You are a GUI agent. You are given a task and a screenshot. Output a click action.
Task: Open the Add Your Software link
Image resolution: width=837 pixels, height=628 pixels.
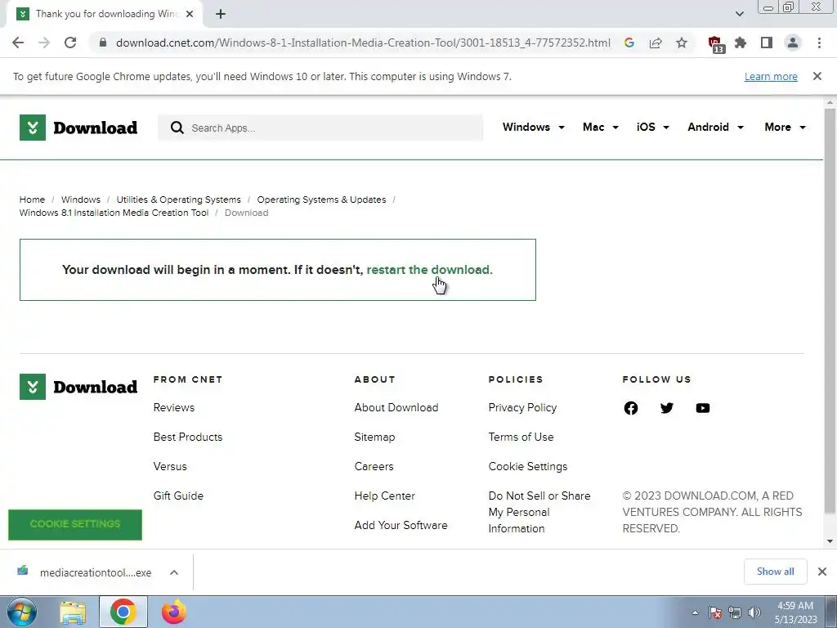tap(401, 525)
